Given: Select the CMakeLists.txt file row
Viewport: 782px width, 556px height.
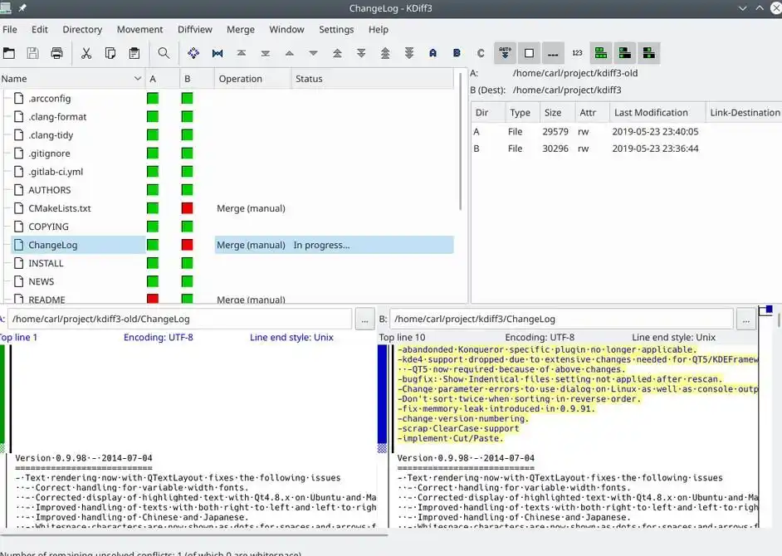Looking at the screenshot, I should (232, 208).
